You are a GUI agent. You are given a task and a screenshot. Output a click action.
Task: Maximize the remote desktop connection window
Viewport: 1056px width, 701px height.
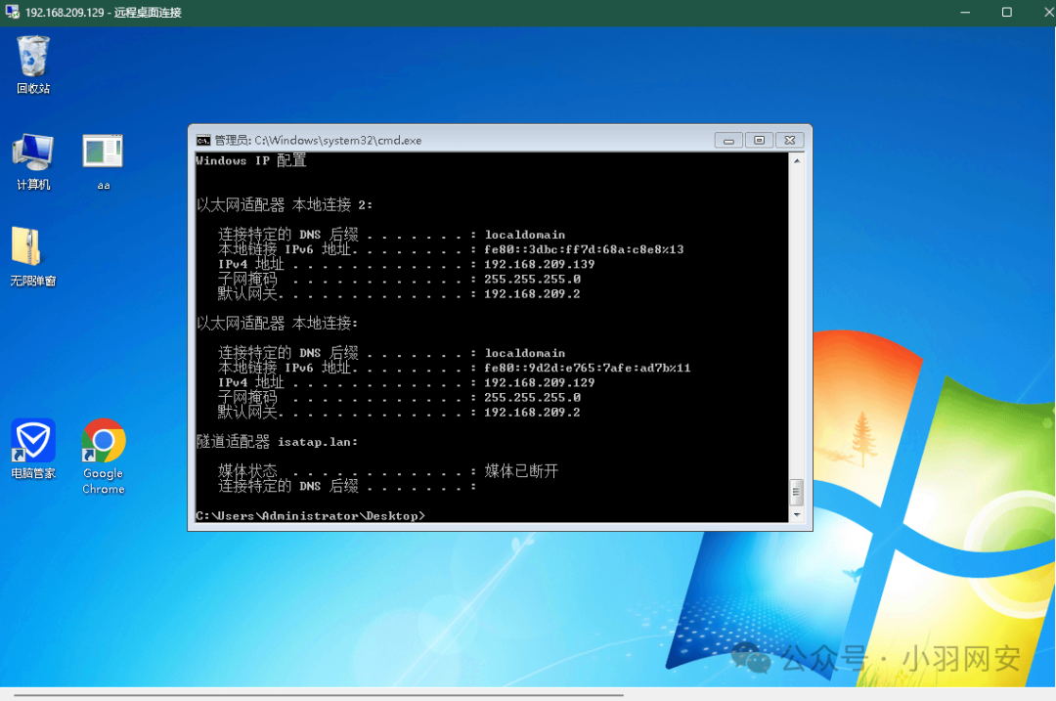(x=1007, y=12)
